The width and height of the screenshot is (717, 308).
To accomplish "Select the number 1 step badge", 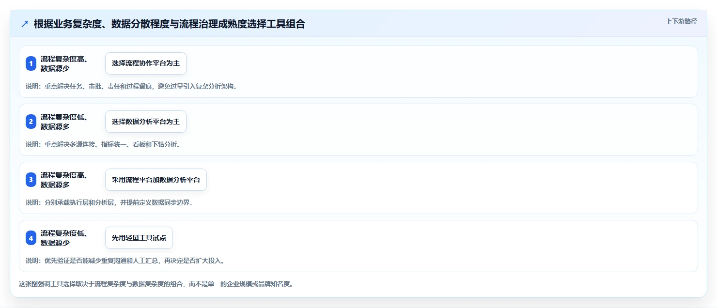I will coord(31,63).
